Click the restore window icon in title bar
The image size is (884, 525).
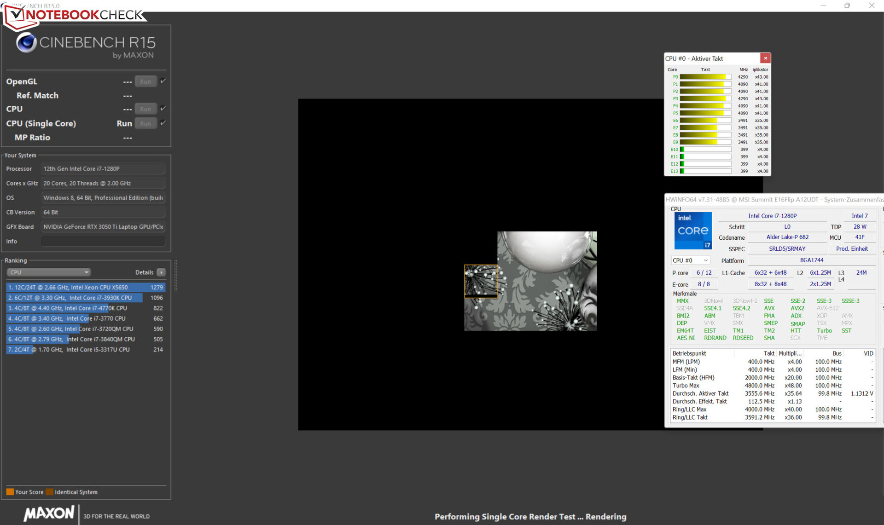click(847, 6)
